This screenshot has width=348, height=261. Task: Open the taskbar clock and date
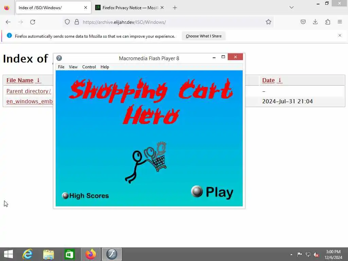pos(333,255)
